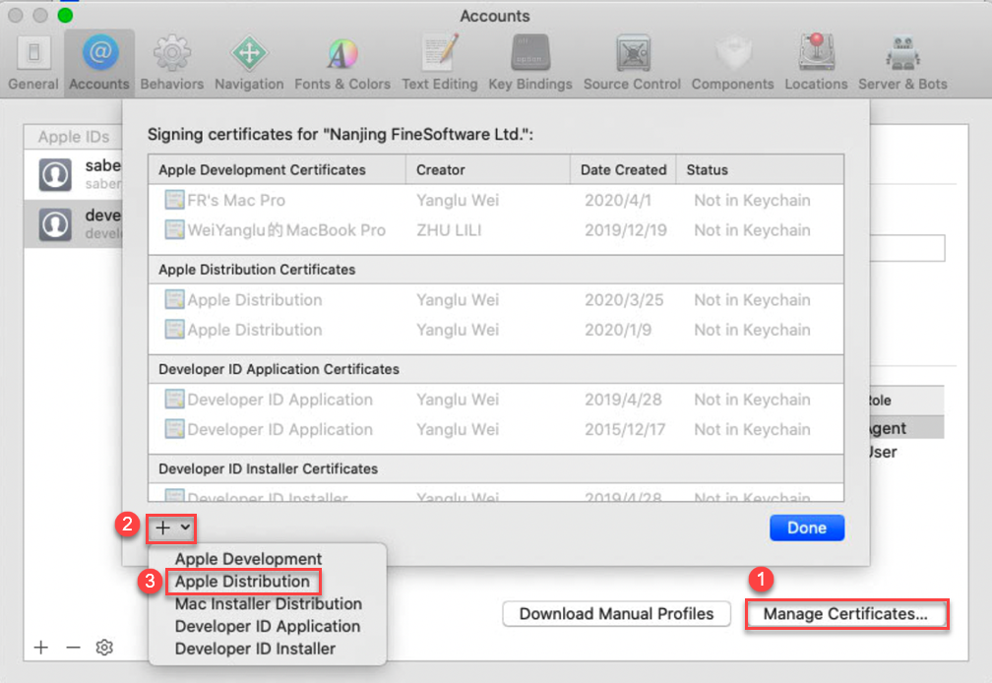Screen dimensions: 992x683
Task: Click Apple Distribution Certificates section header
Action: tap(496, 270)
